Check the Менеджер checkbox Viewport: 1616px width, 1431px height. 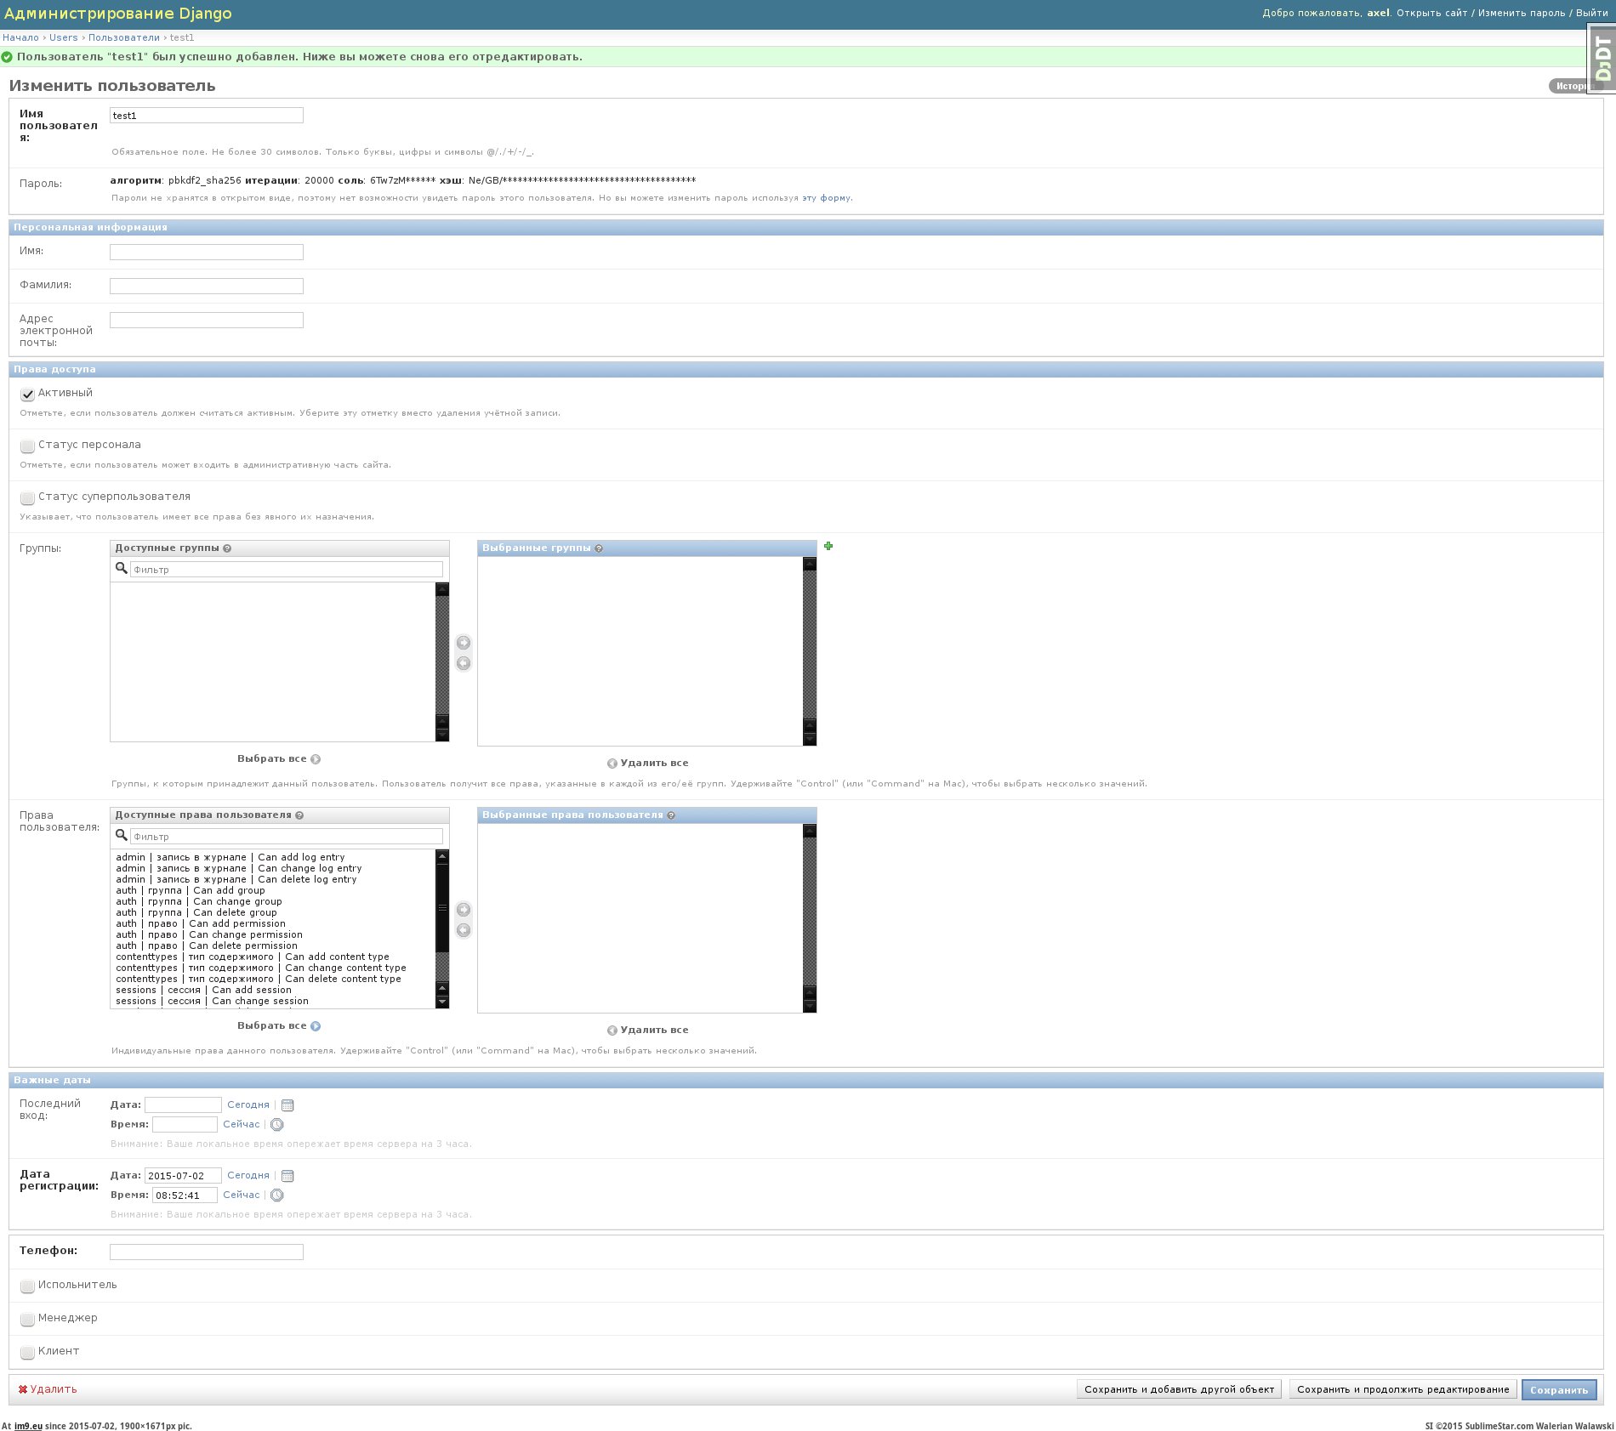click(27, 1320)
